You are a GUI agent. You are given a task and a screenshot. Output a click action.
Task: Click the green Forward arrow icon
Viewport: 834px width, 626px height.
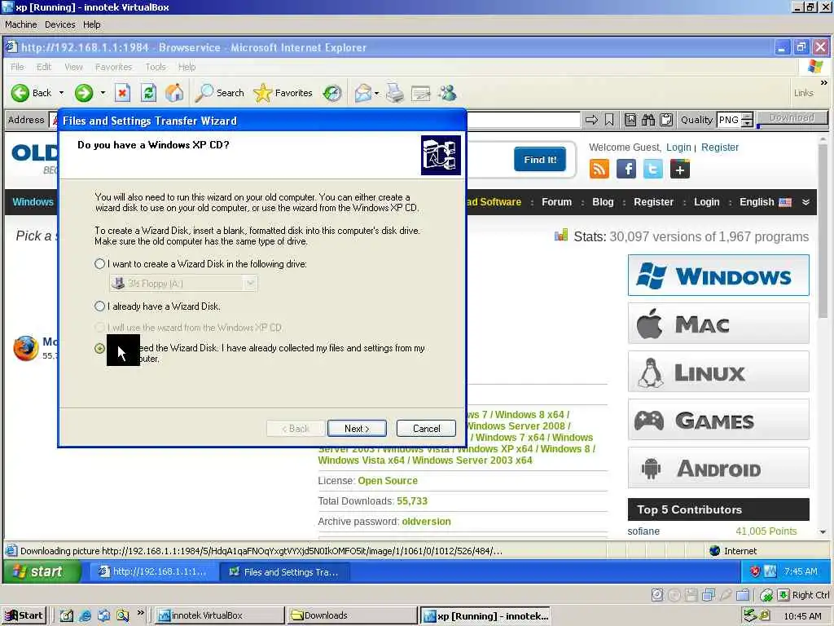click(84, 93)
